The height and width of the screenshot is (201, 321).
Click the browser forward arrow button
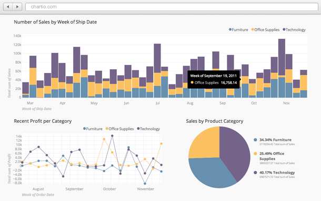coord(17,7)
